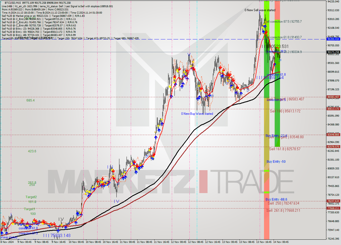341x245 pixels.
Task: Select 'Sell Target2 | 83548.80' label
Action: tap(286, 137)
